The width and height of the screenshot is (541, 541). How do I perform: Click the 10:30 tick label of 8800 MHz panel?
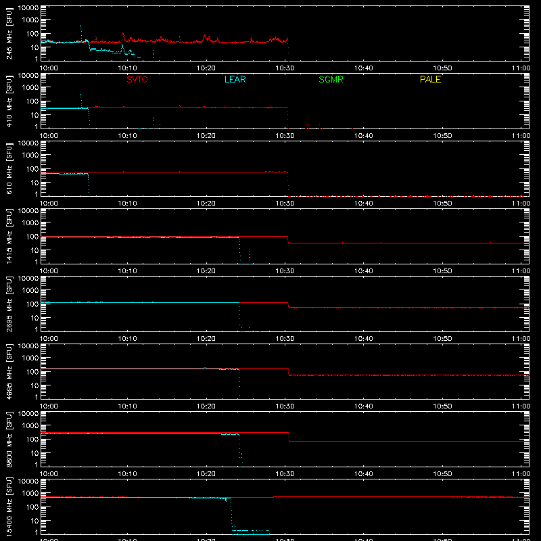[x=285, y=474]
